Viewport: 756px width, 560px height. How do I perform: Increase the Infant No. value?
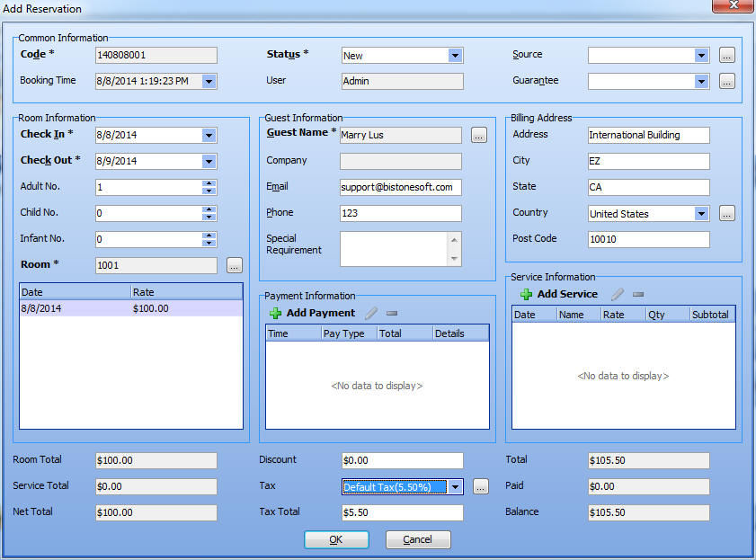point(209,236)
